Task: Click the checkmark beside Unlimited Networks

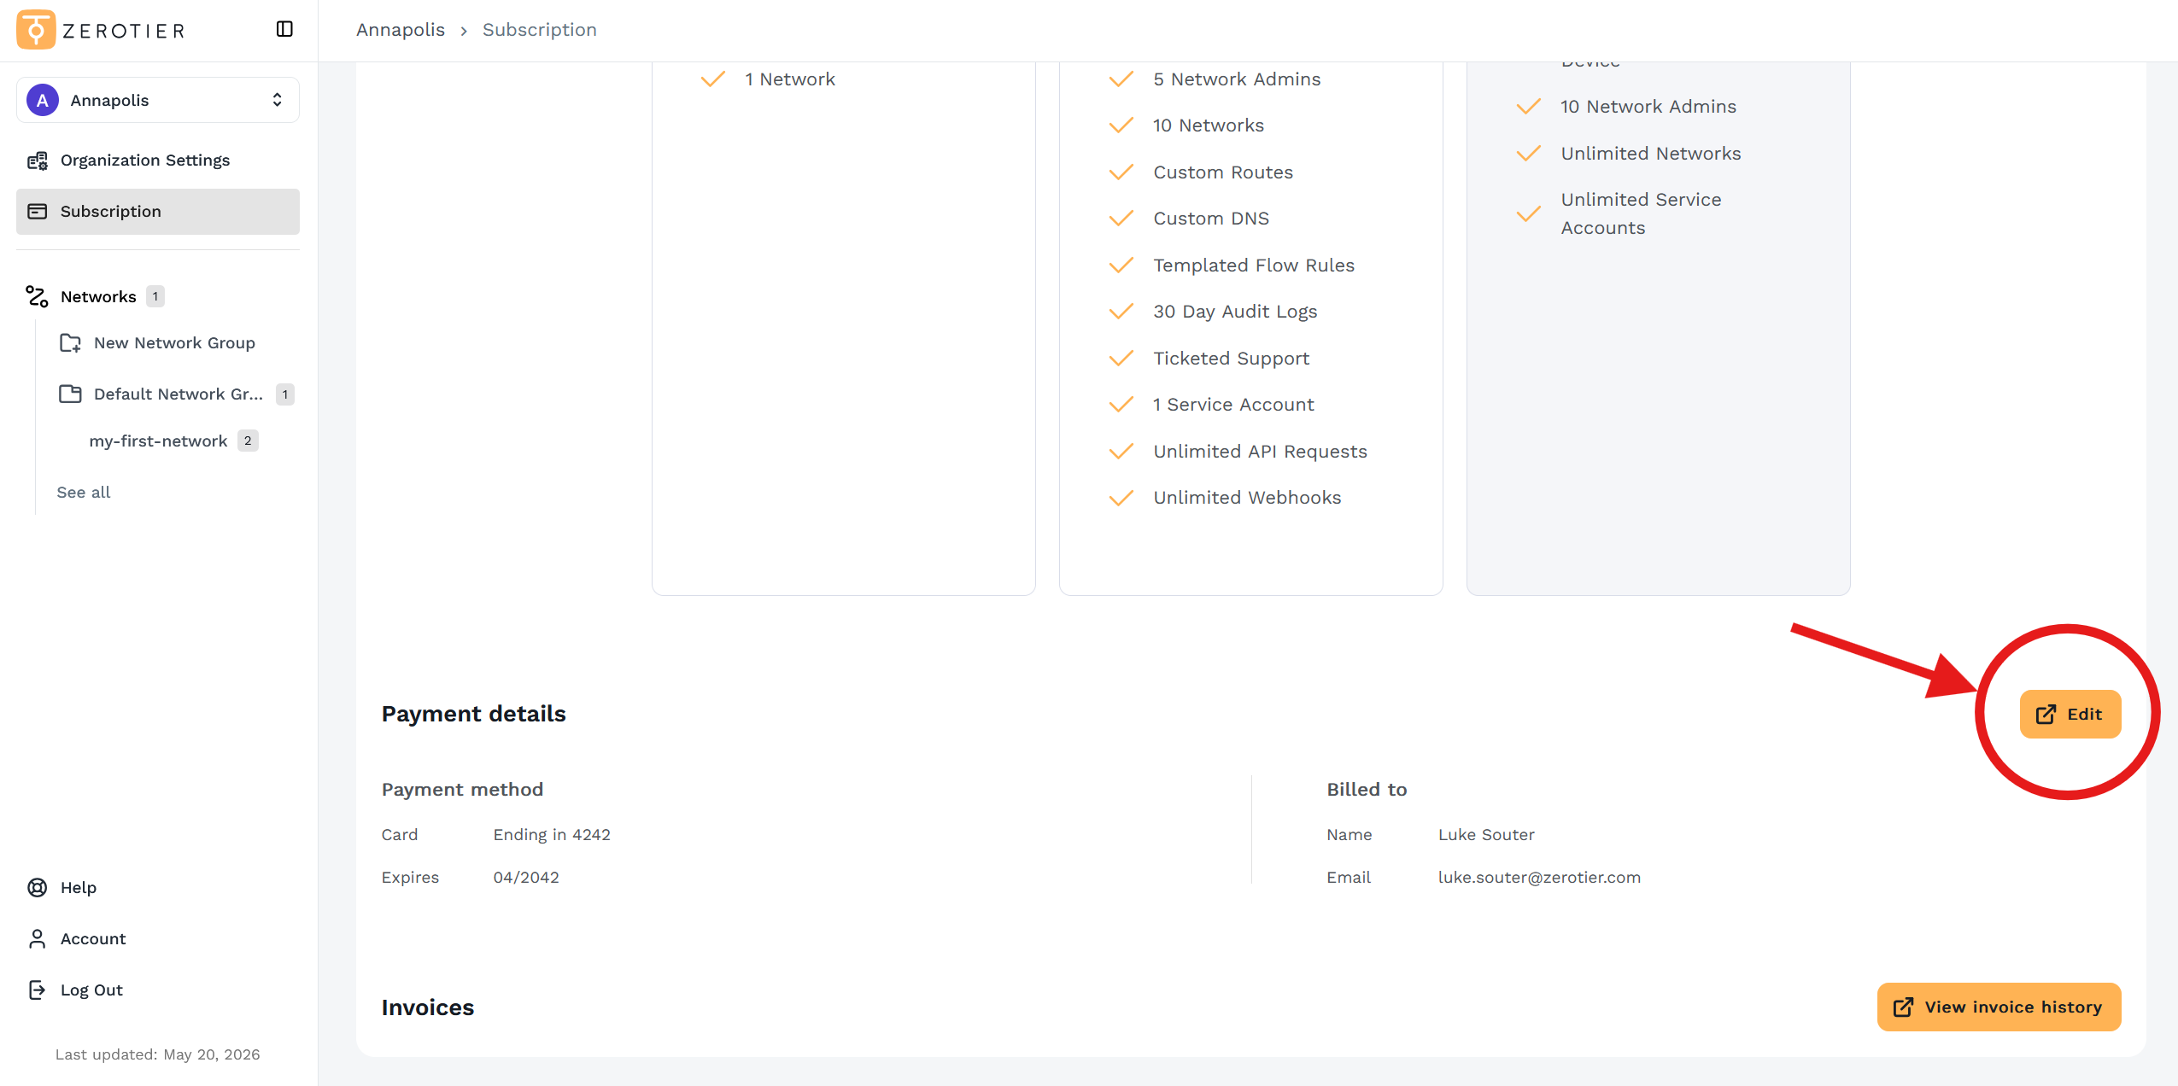Action: point(1529,154)
